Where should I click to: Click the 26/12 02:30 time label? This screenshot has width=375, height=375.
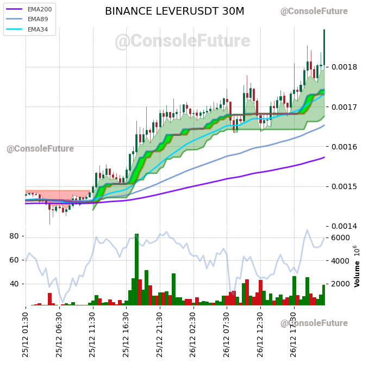193,335
